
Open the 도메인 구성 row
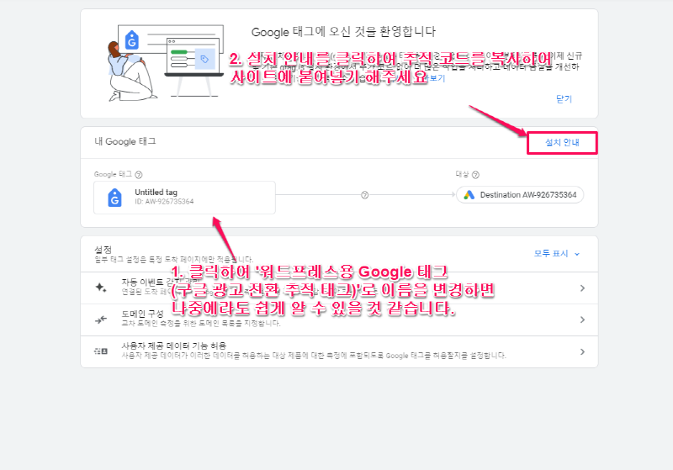[x=339, y=319]
